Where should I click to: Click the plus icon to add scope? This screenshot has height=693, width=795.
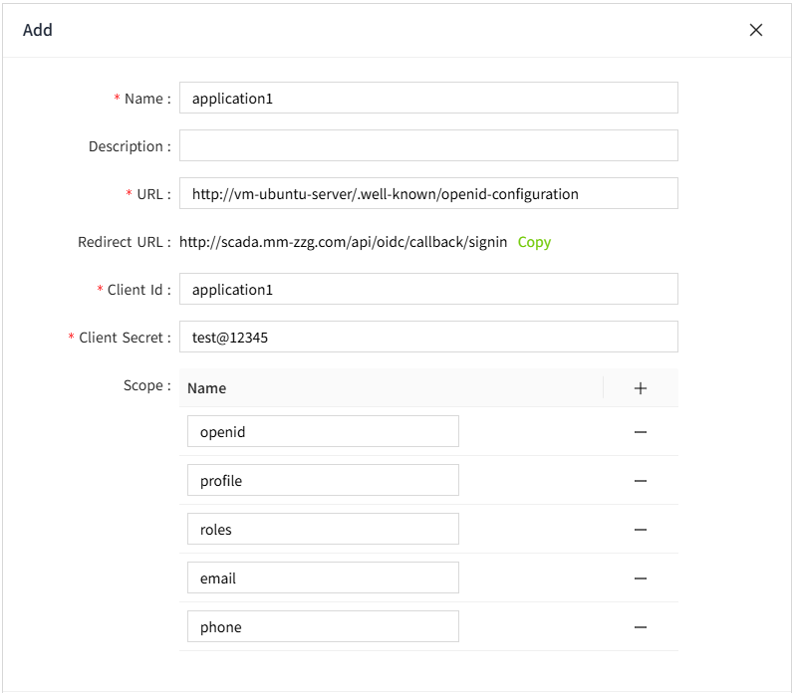point(641,388)
